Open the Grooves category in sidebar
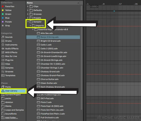The height and width of the screenshot is (121, 141). tap(7, 72)
